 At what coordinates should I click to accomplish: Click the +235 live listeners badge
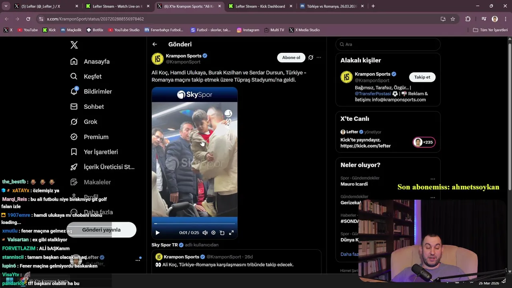[424, 142]
